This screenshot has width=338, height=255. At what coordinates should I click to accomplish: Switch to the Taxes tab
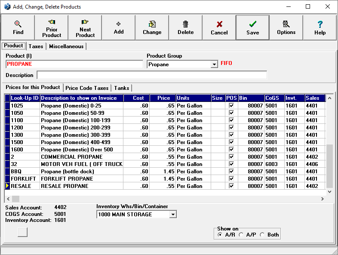click(x=36, y=46)
